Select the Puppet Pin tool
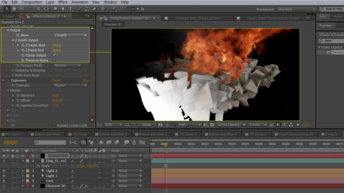 114,9
